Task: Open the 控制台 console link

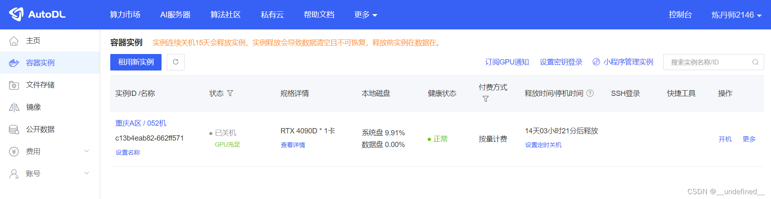Action: pos(680,15)
